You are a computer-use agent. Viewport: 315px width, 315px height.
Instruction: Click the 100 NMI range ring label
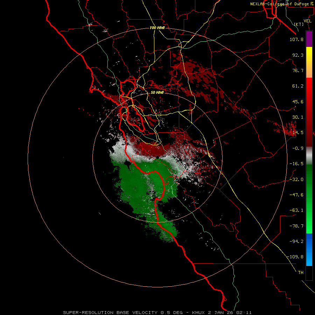(157, 28)
